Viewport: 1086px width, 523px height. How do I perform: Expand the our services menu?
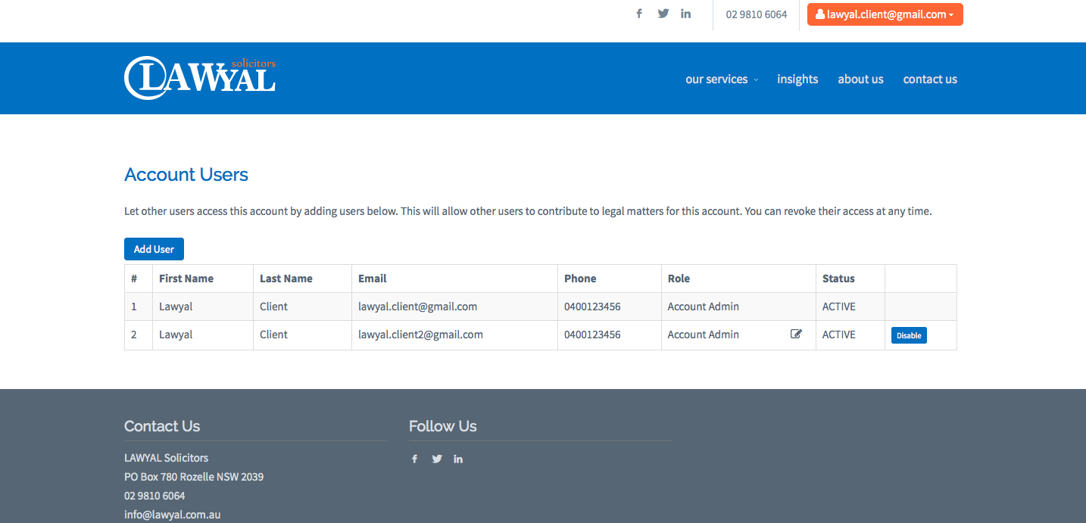(721, 79)
